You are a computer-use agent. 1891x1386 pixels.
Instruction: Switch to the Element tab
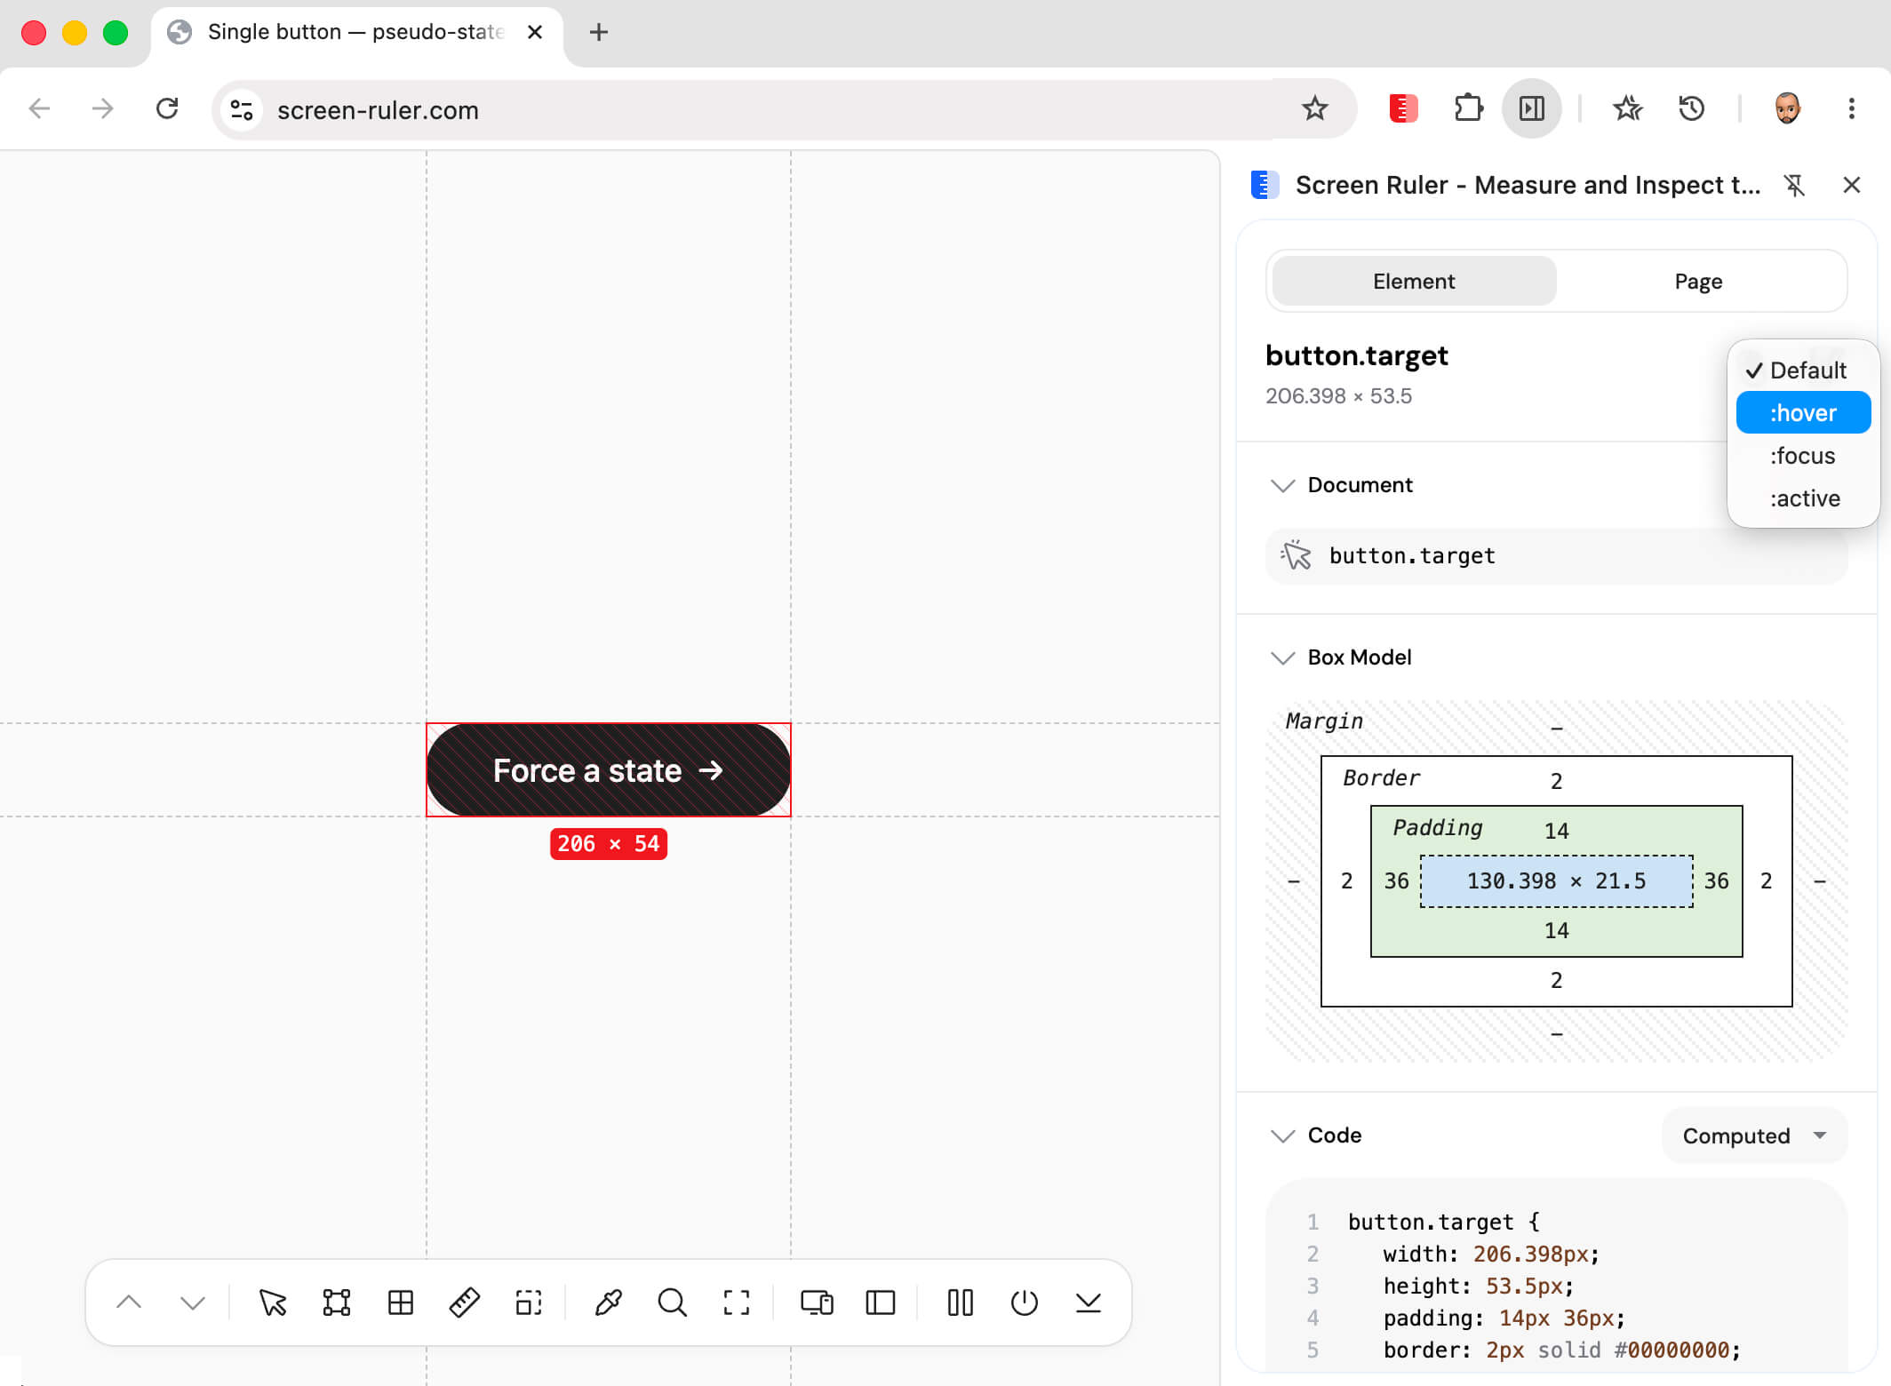point(1414,282)
